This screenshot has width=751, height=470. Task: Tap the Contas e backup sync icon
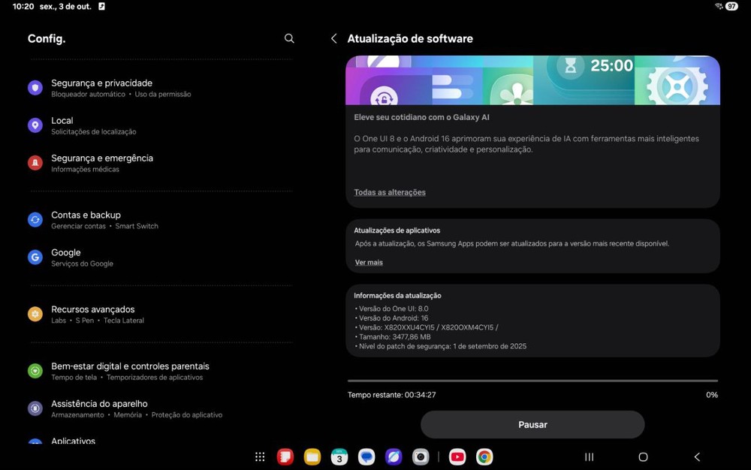coord(35,220)
